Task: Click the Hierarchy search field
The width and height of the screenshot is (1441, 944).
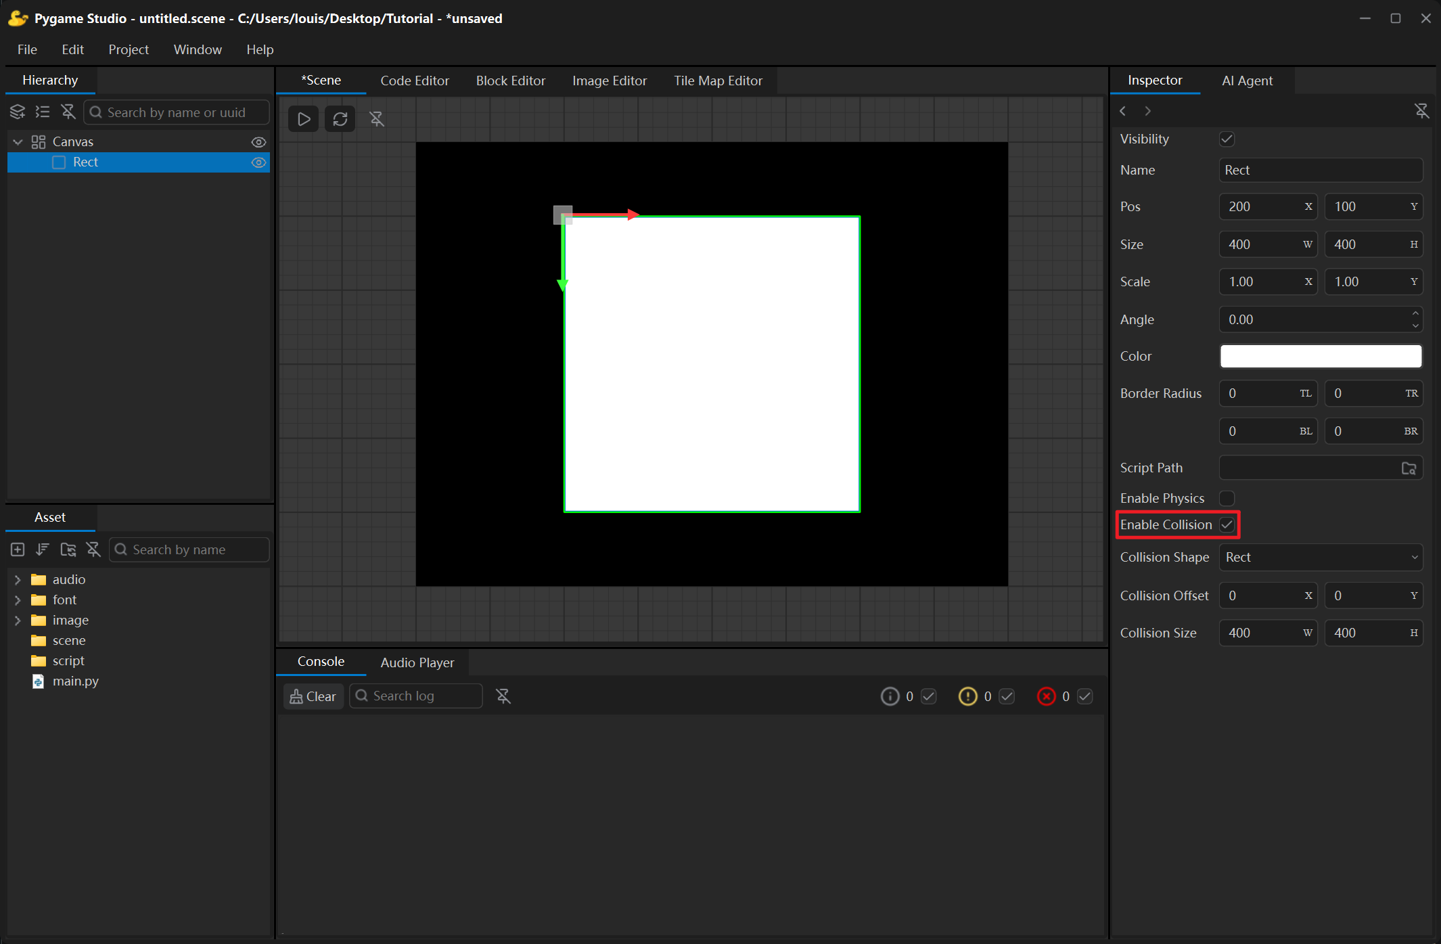Action: click(x=177, y=112)
